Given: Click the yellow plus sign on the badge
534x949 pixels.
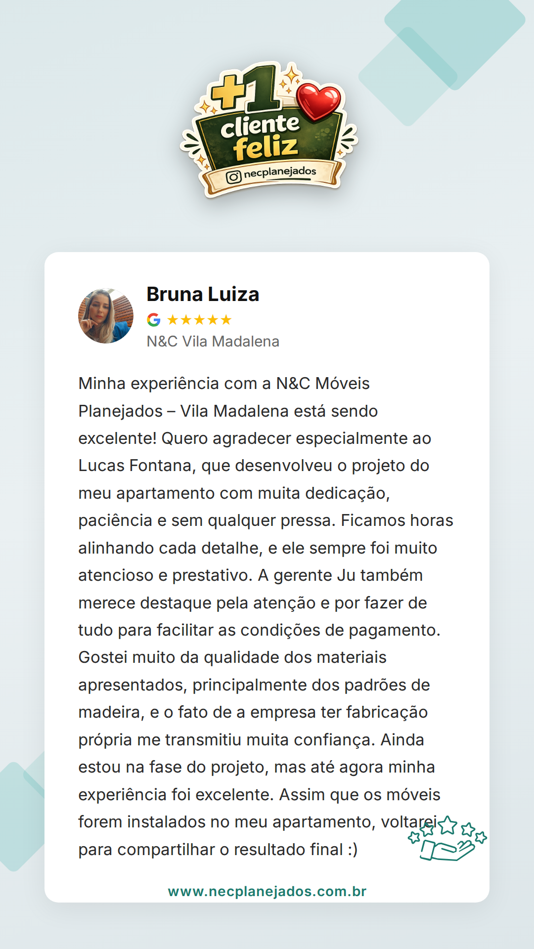Looking at the screenshot, I should [x=228, y=91].
